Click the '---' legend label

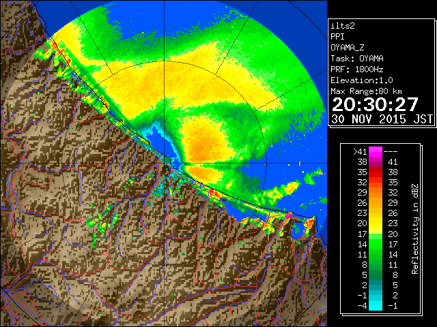coord(391,152)
